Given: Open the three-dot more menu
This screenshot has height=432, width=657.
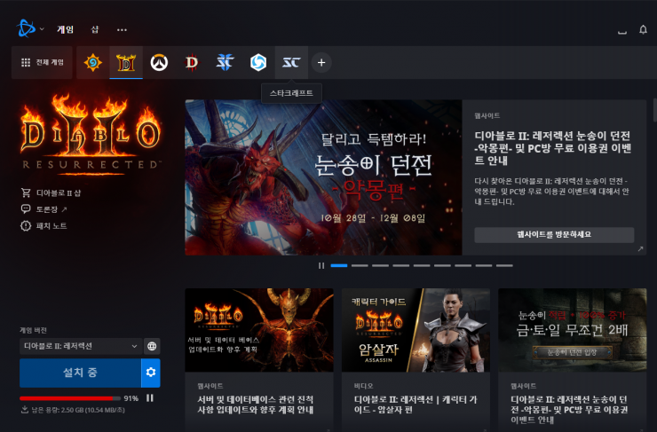Looking at the screenshot, I should coord(122,30).
